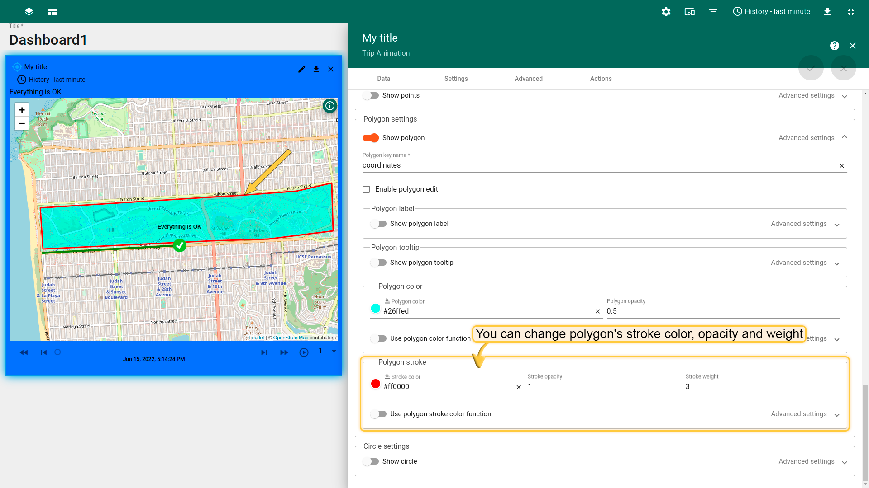869x488 pixels.
Task: Disable the Show polygon toggle
Action: [x=371, y=138]
